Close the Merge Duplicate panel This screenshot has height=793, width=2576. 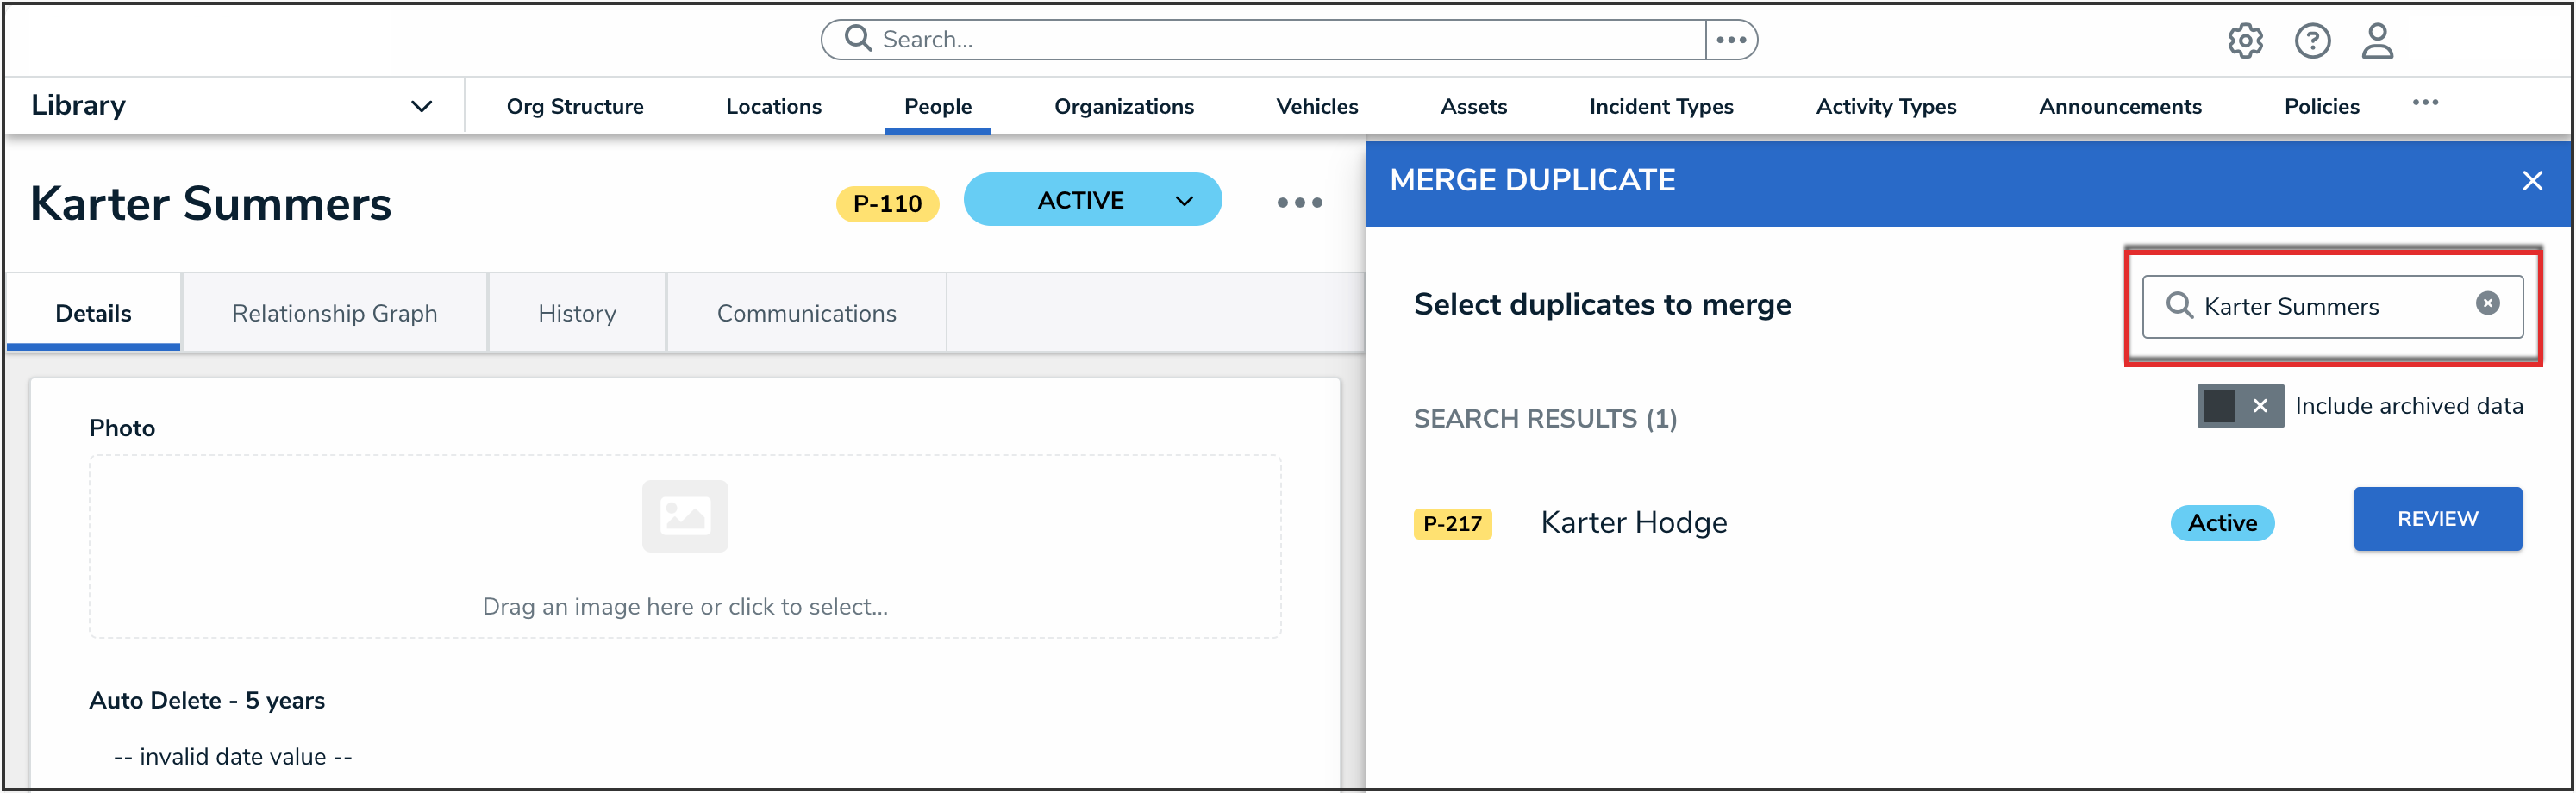[x=2532, y=181]
